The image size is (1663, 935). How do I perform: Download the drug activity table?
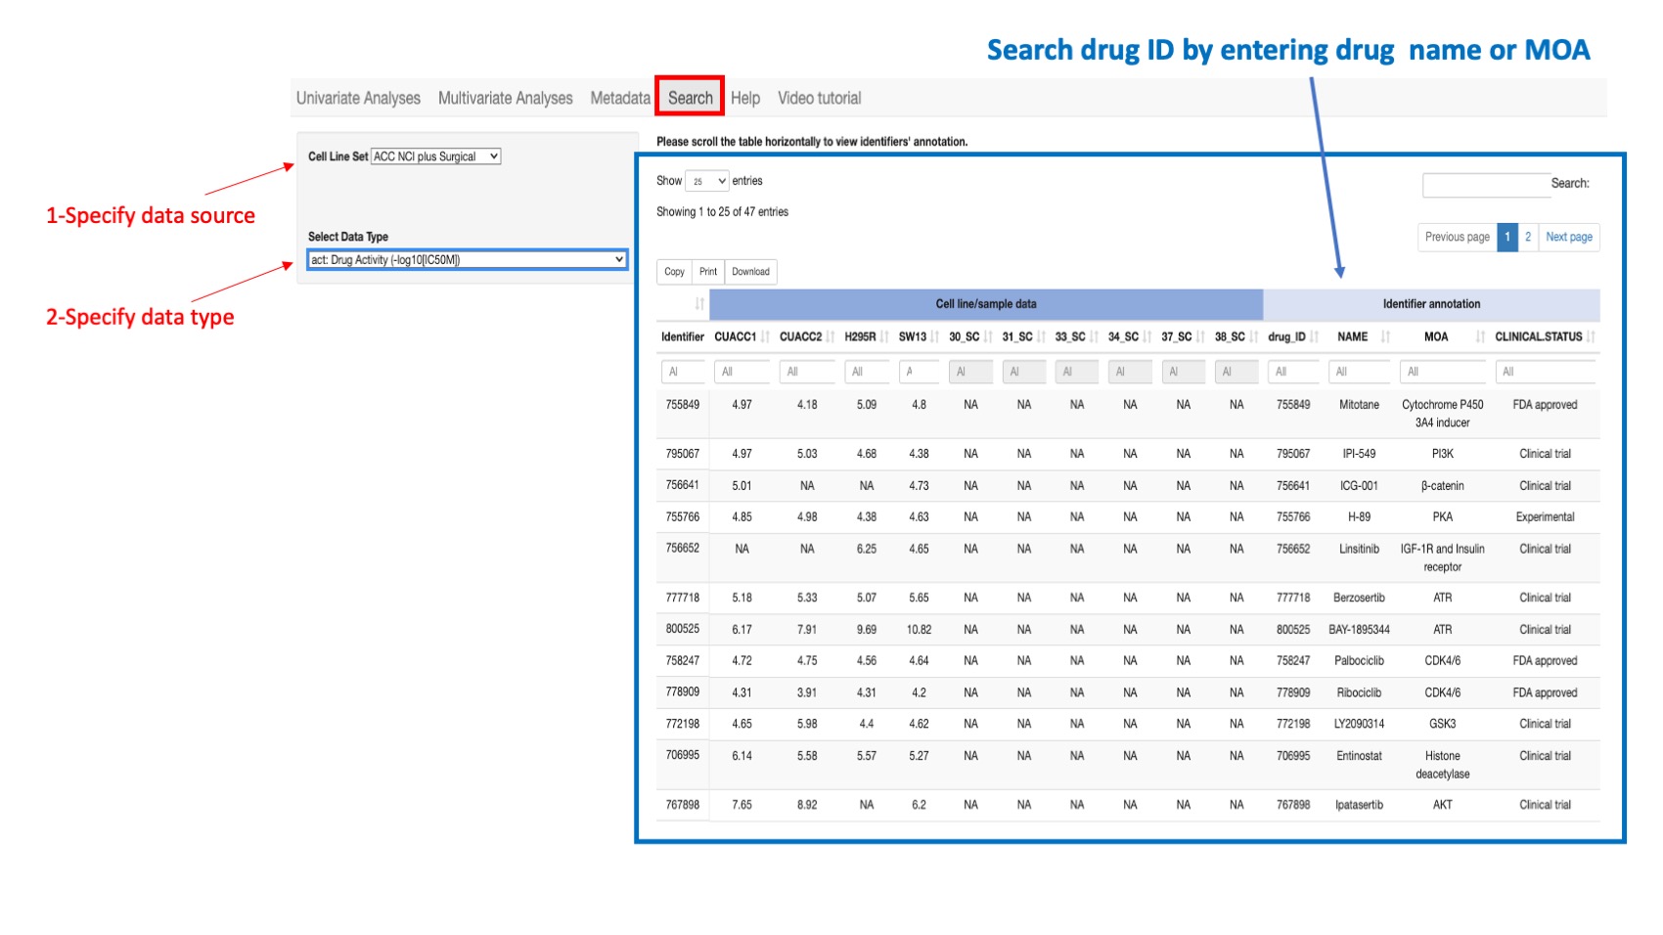[749, 271]
